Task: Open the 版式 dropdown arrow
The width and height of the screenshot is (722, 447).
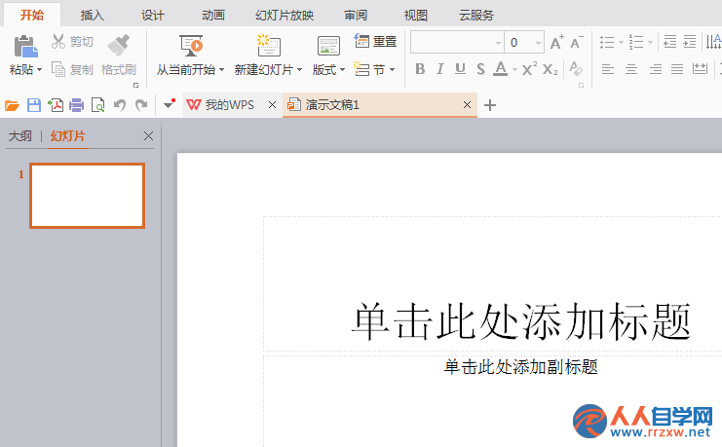Action: click(x=342, y=70)
